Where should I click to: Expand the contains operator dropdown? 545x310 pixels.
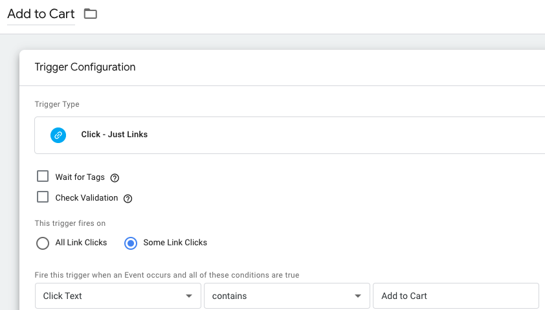tap(286, 296)
